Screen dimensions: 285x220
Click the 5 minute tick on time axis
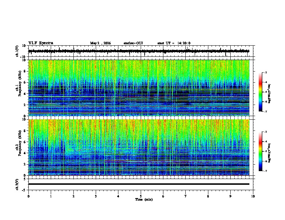141,196
